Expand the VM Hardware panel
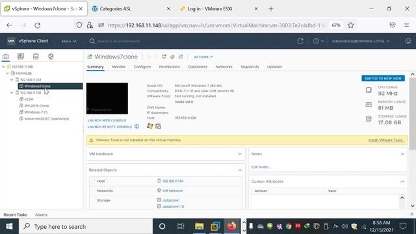This screenshot has width=416, height=234. pos(240,154)
